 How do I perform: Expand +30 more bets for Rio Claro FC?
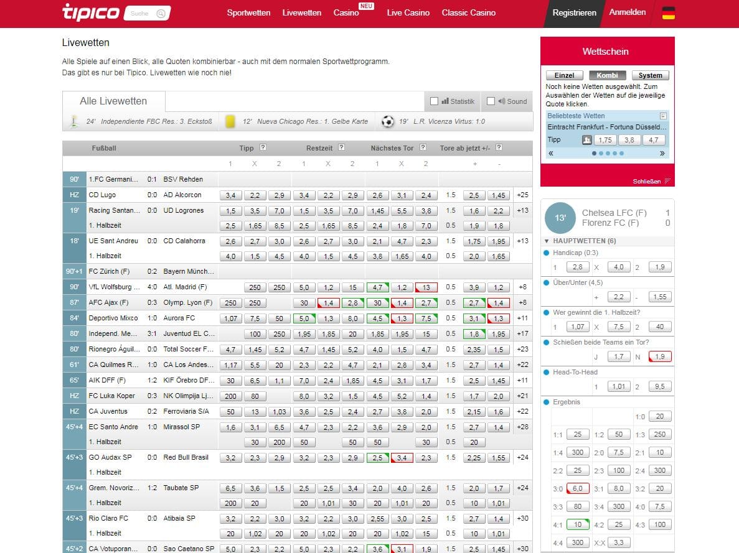click(x=522, y=518)
